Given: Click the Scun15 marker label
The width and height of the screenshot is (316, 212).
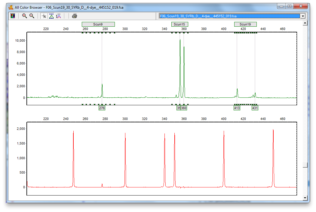Looking at the screenshot, I should [x=179, y=24].
